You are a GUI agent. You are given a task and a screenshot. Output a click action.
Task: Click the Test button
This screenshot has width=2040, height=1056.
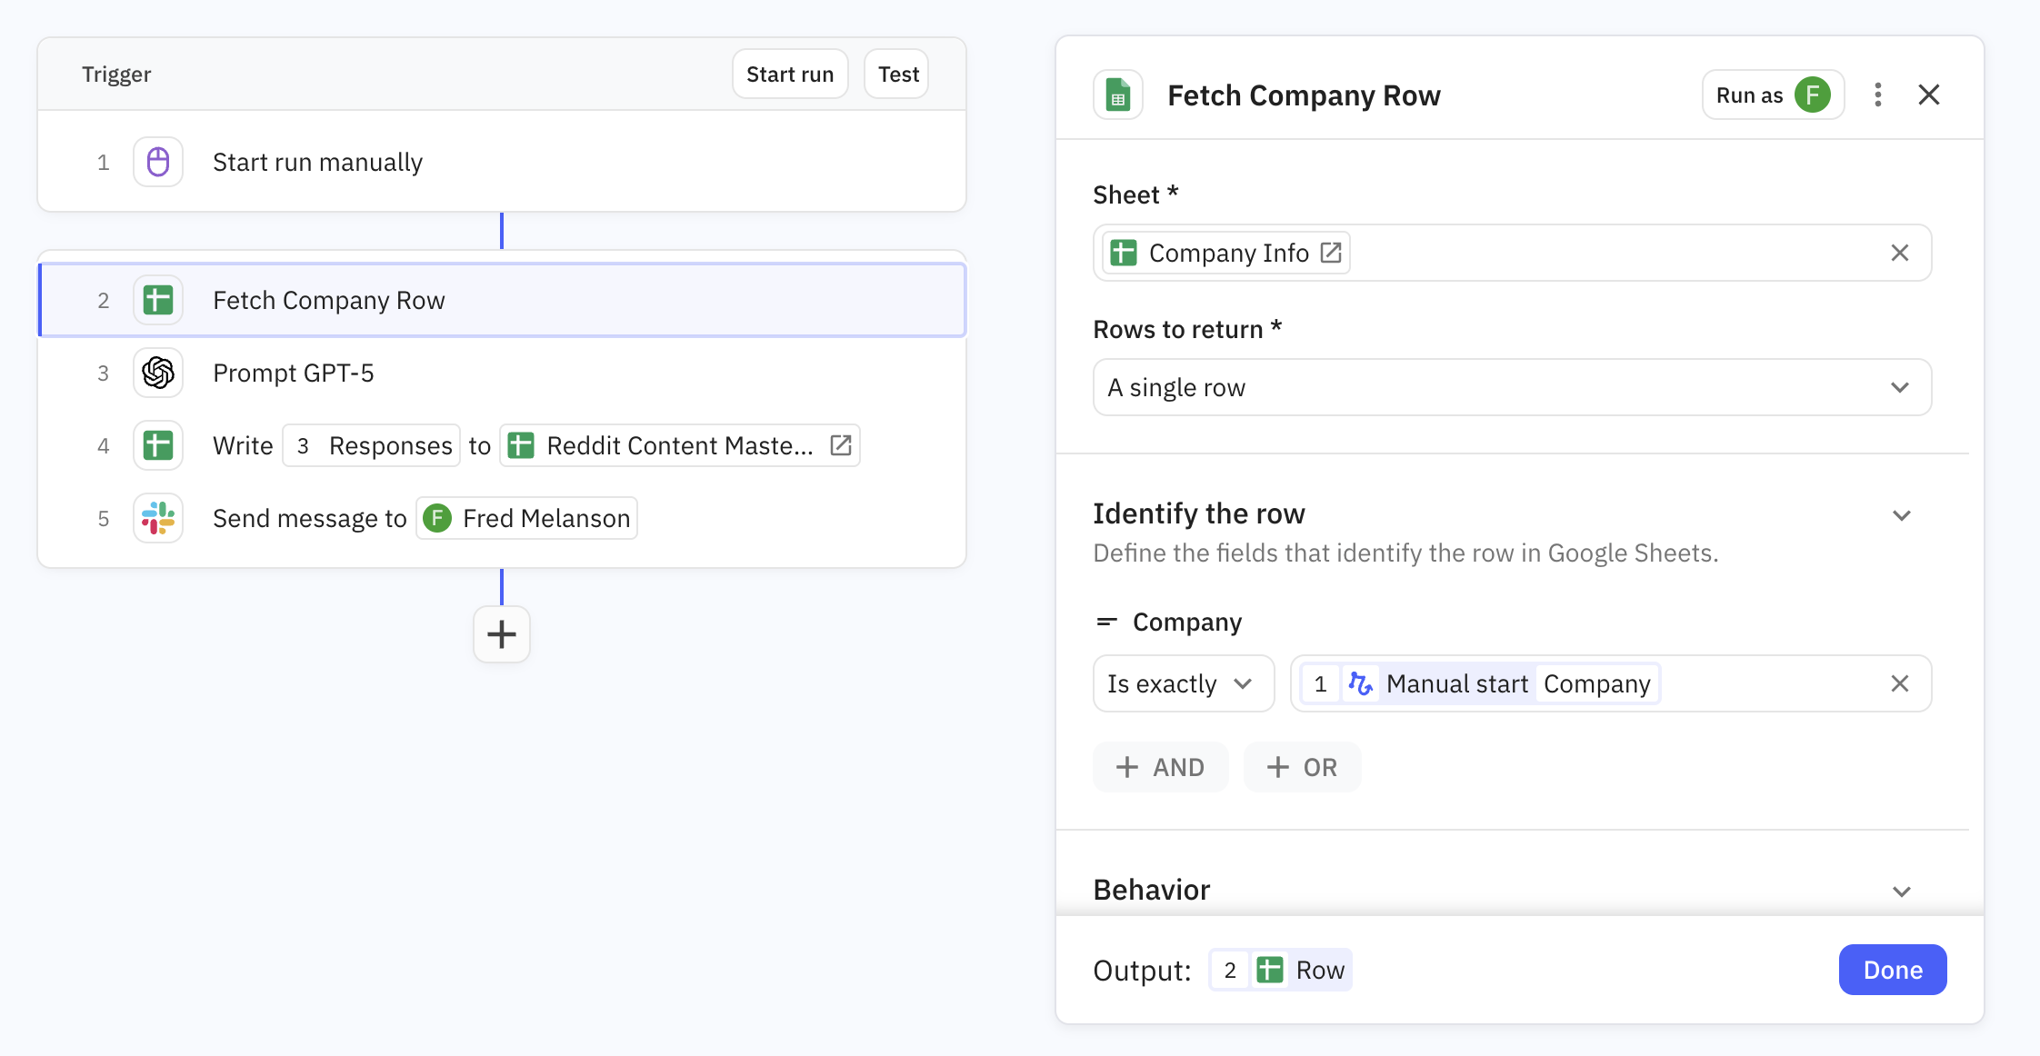(x=897, y=75)
